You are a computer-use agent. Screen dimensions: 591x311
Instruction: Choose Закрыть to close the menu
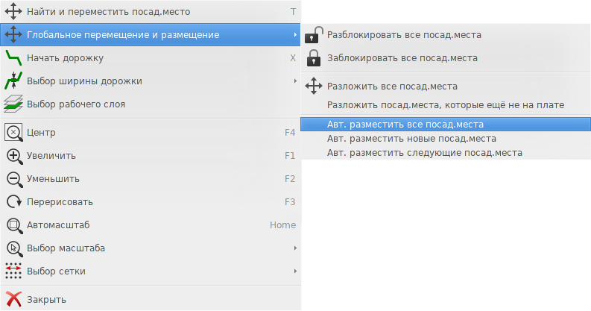(x=151, y=300)
